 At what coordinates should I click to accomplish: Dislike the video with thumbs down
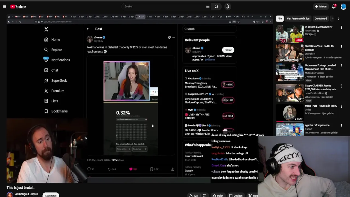point(204,195)
